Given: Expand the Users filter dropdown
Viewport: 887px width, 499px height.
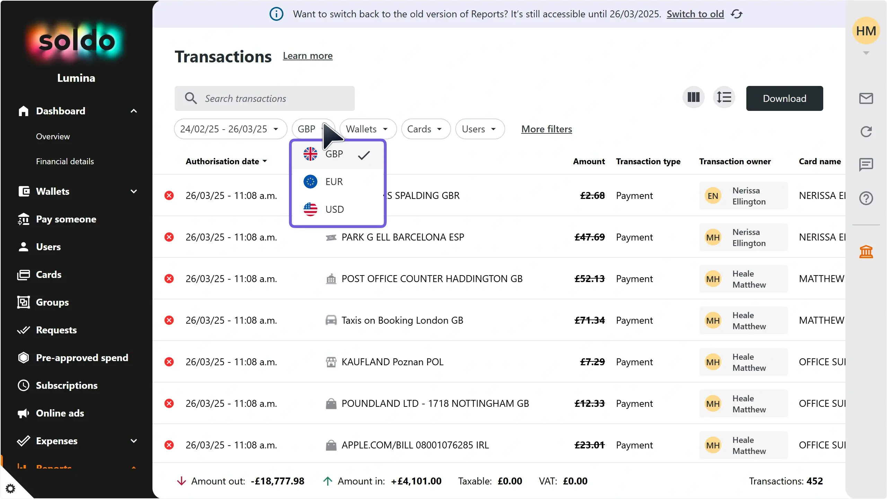Looking at the screenshot, I should [480, 129].
